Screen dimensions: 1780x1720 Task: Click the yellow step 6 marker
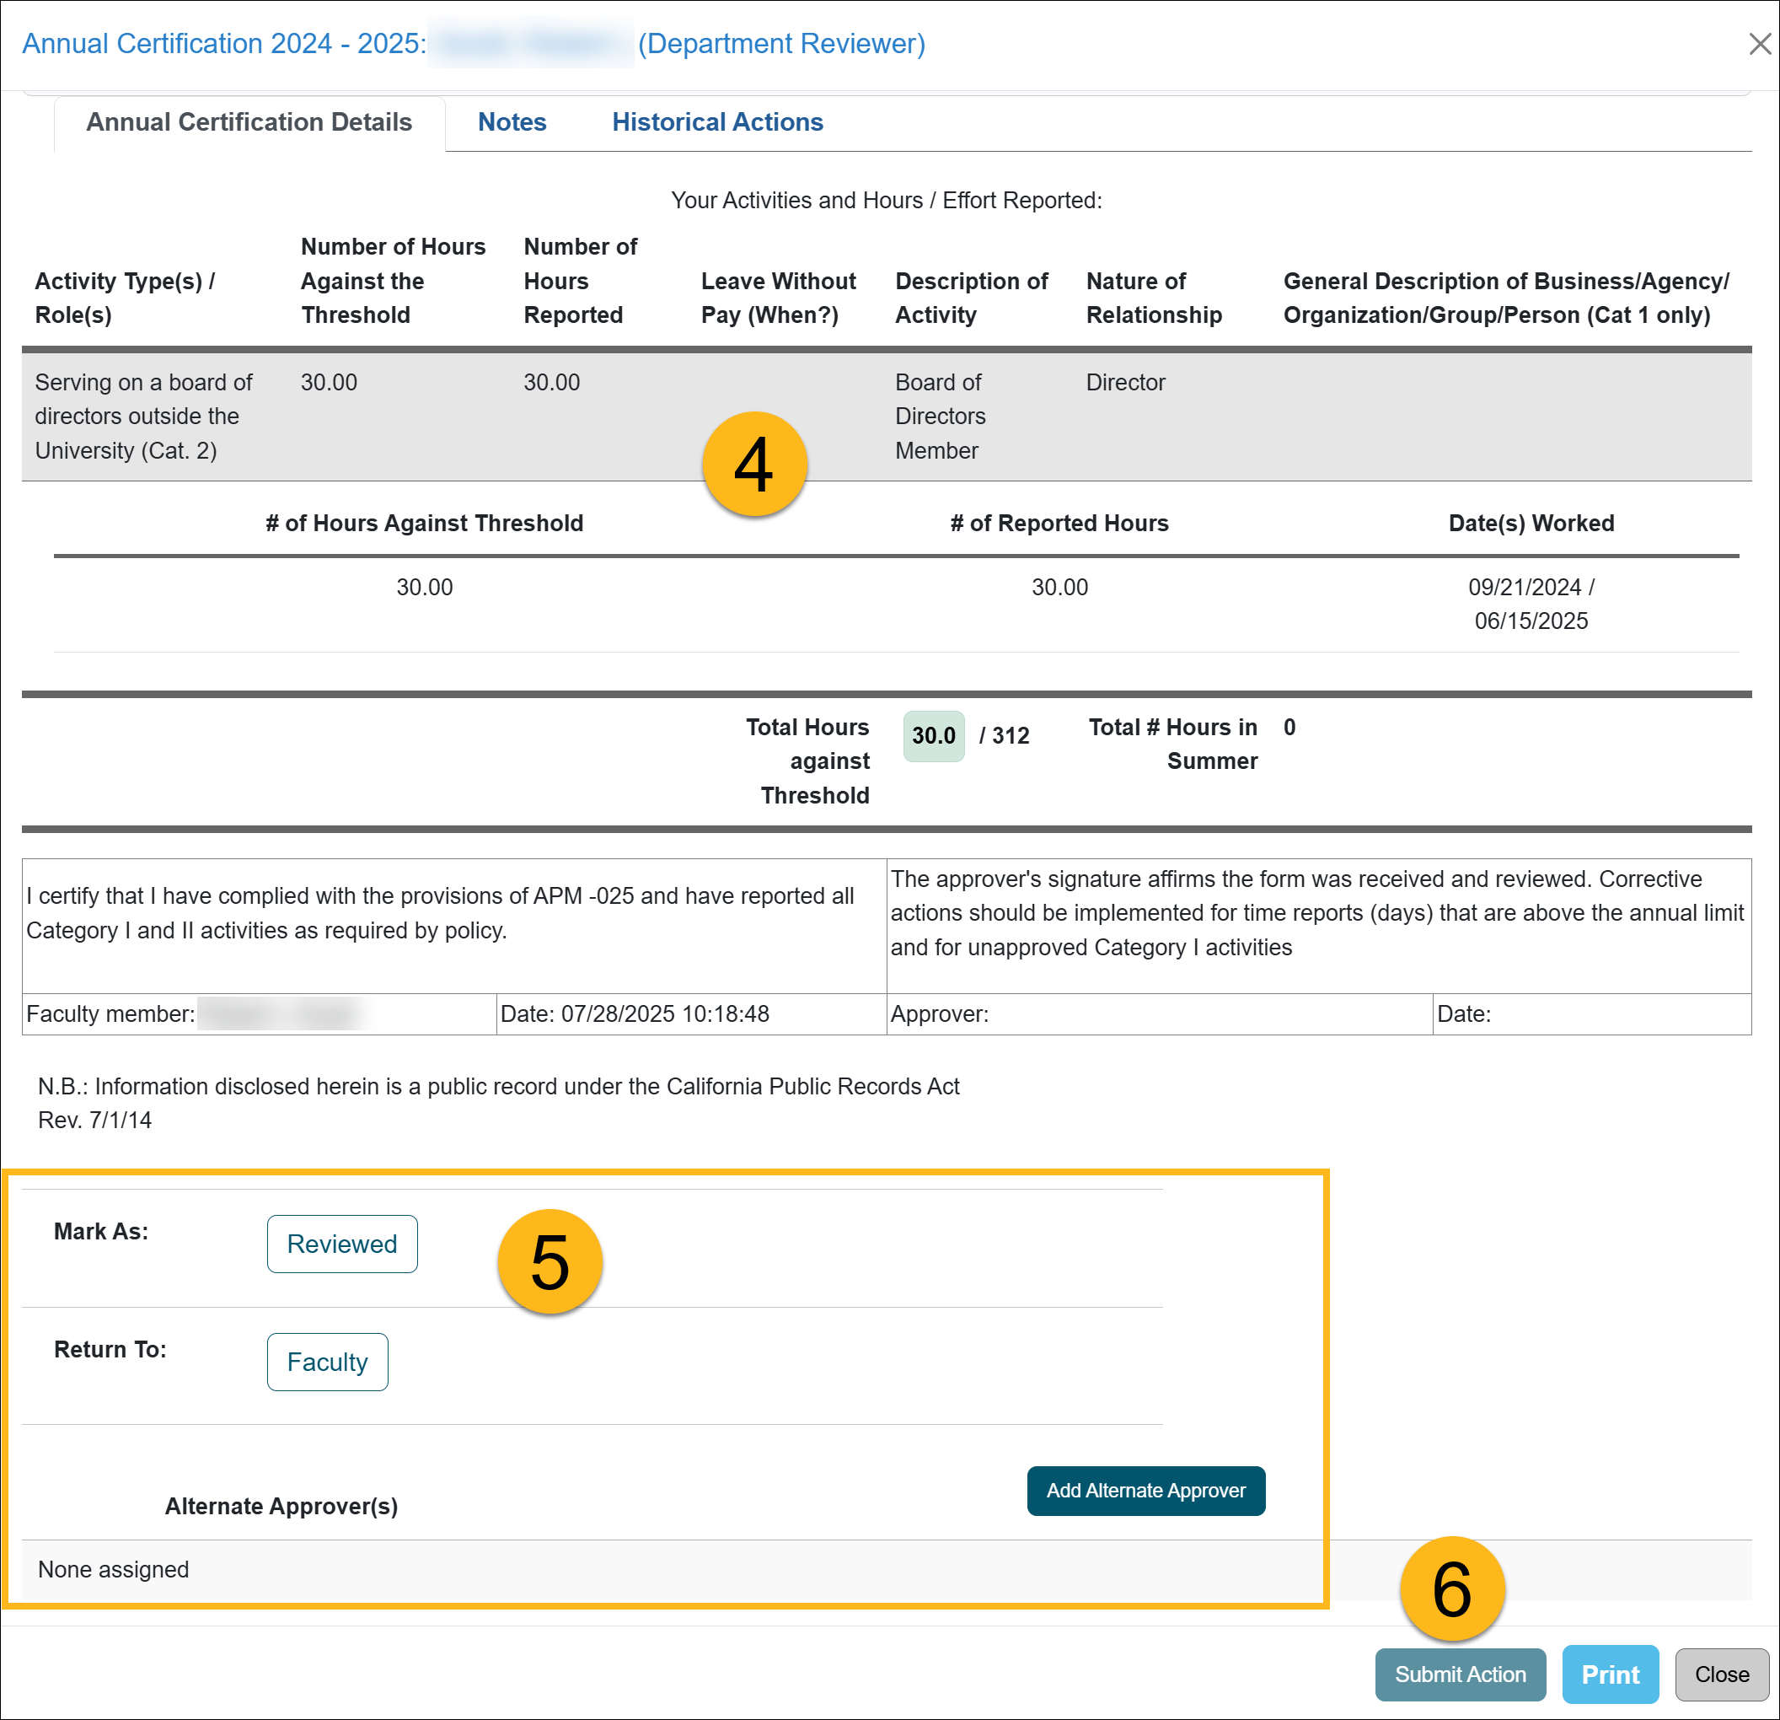pos(1451,1588)
